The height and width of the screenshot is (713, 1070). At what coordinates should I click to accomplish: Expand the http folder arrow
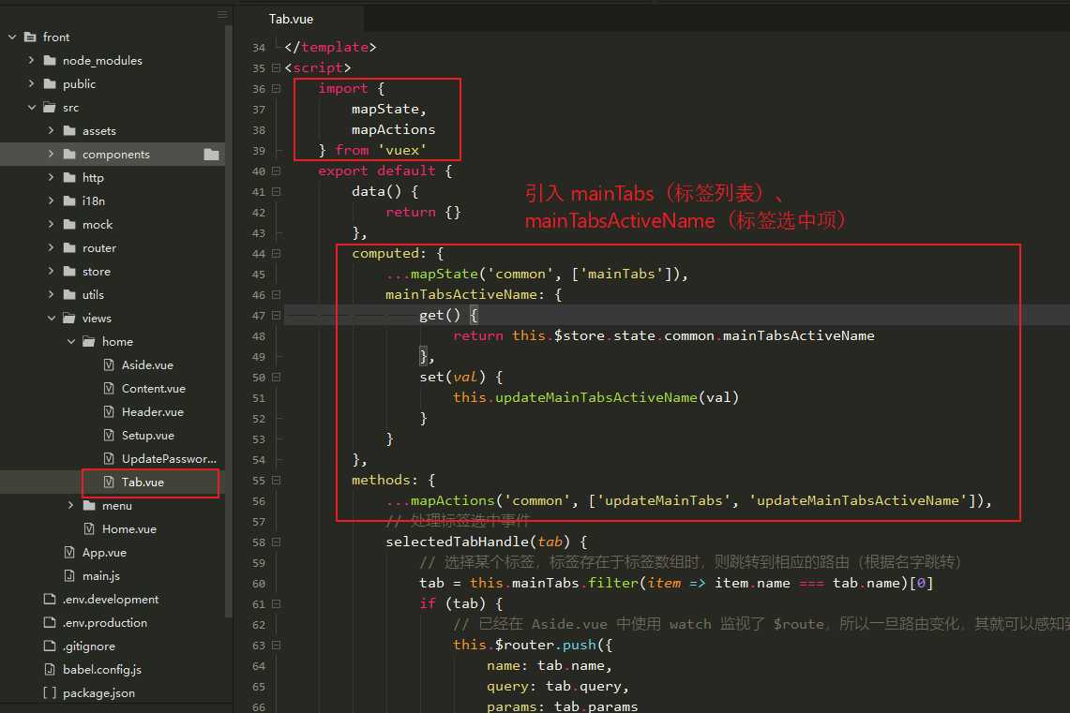point(52,177)
